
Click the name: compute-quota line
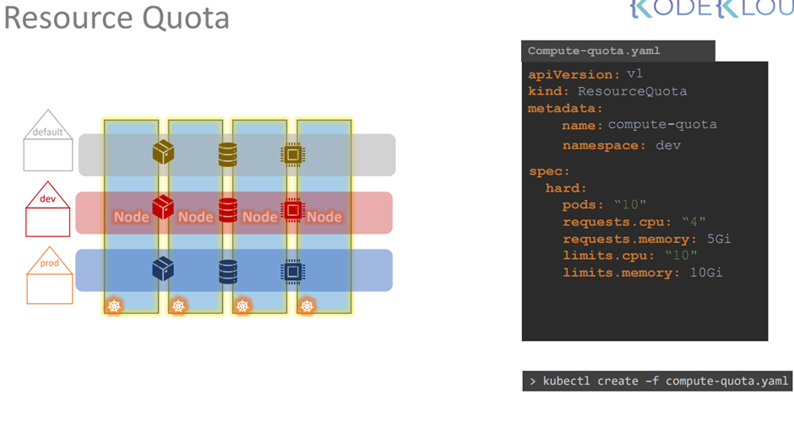tap(639, 125)
